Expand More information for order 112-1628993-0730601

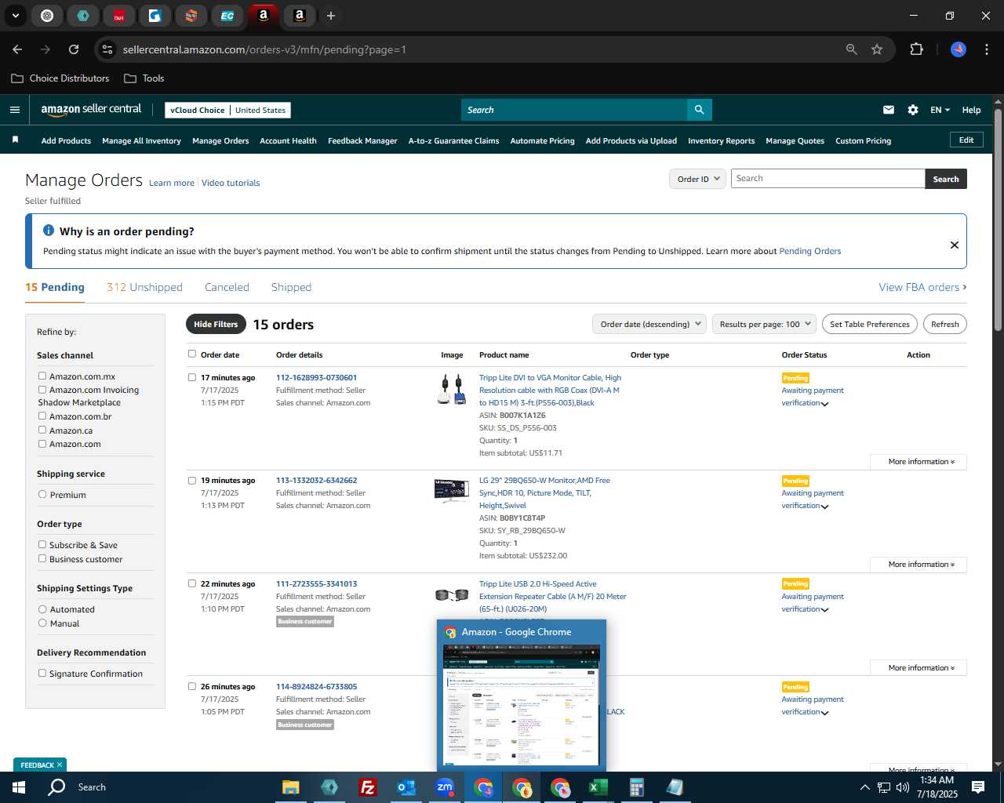[919, 462]
